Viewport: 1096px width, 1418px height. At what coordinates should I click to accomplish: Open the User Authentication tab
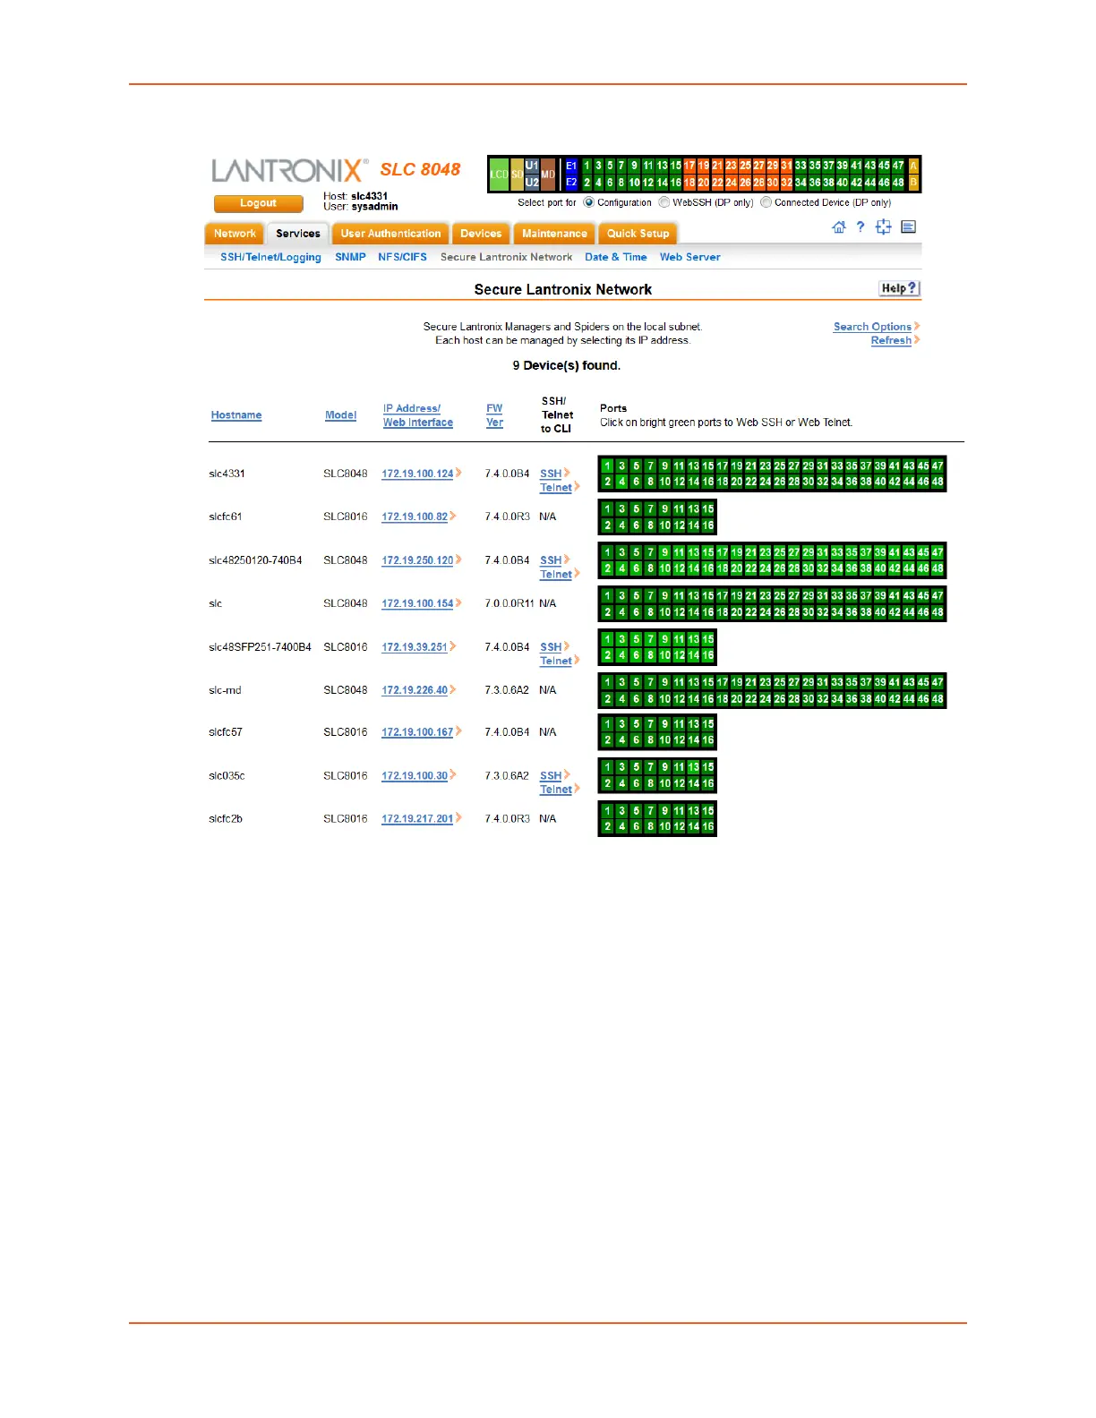[390, 233]
